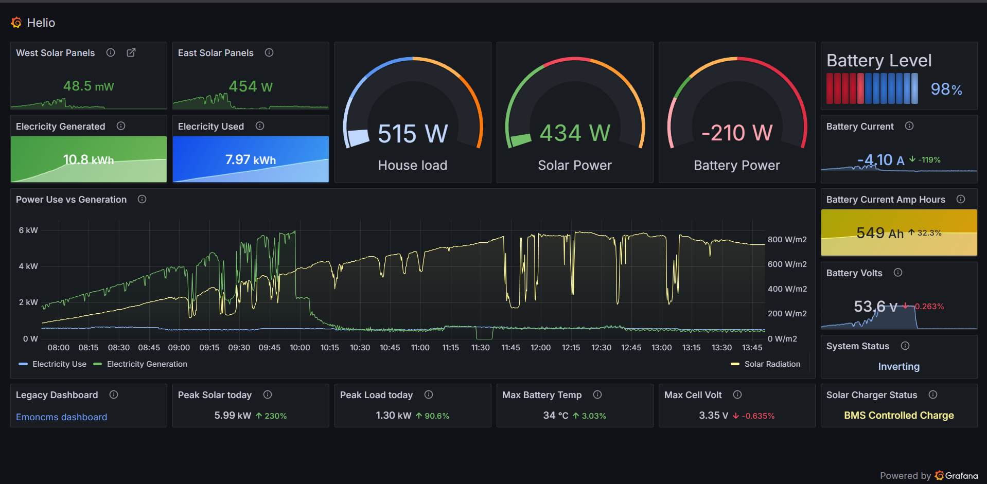Open the System Status panel menu

click(857, 346)
